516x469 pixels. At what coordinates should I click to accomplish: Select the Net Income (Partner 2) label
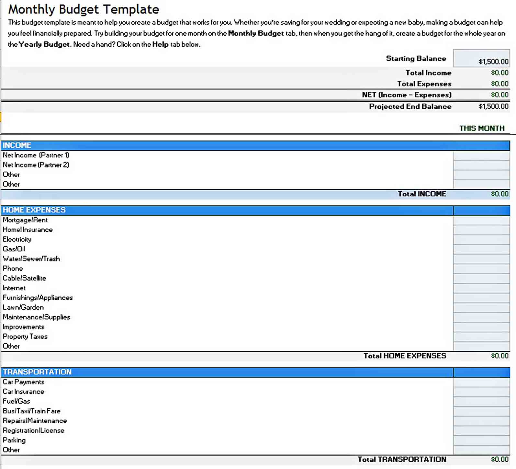pos(36,165)
